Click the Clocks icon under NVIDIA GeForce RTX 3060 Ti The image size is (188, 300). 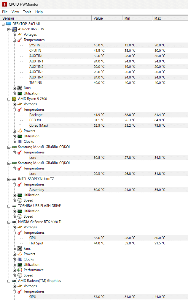[x=20, y=259]
